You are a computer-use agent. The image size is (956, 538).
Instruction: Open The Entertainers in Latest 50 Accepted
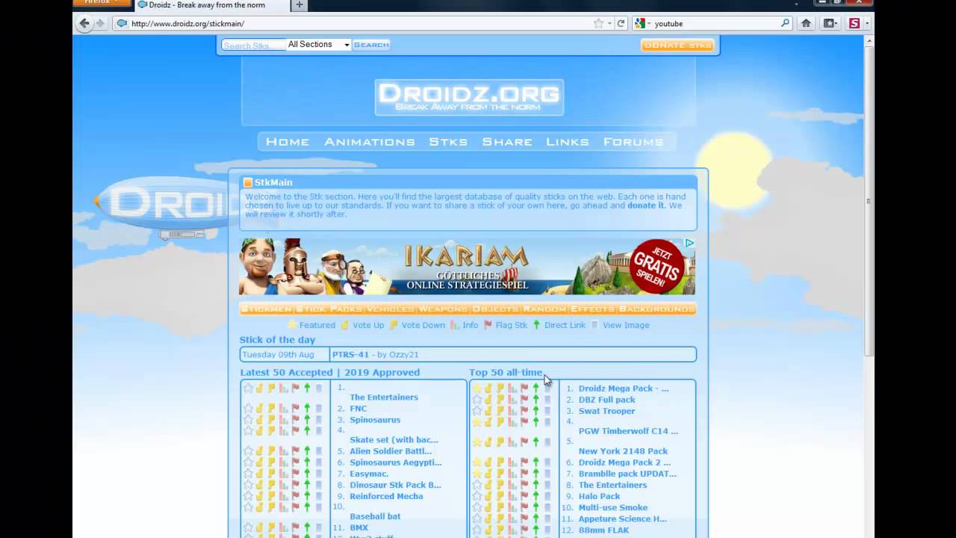[384, 398]
